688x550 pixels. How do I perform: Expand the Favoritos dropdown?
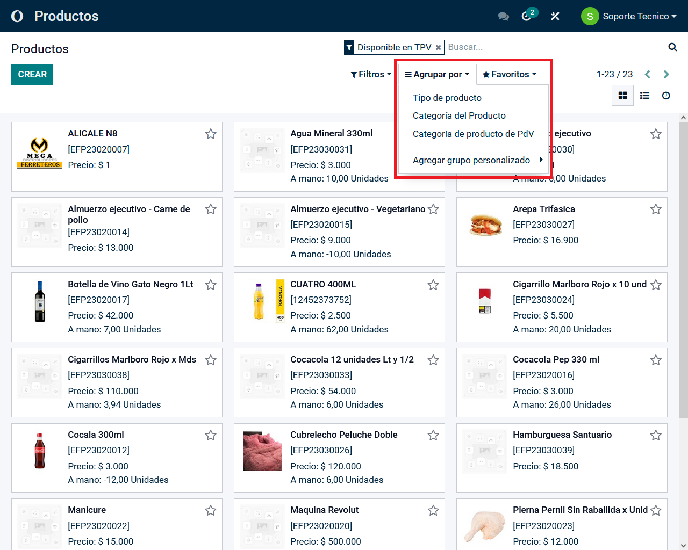[510, 74]
